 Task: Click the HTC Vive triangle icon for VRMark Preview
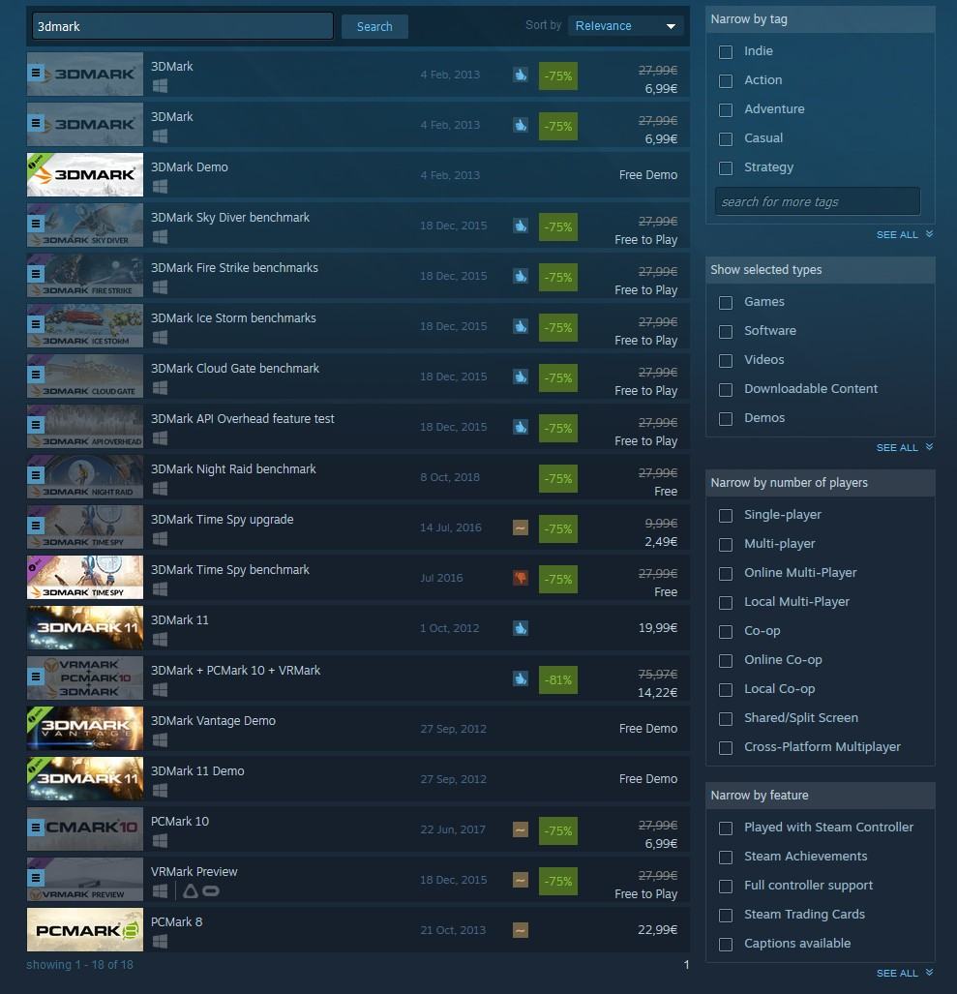(190, 891)
